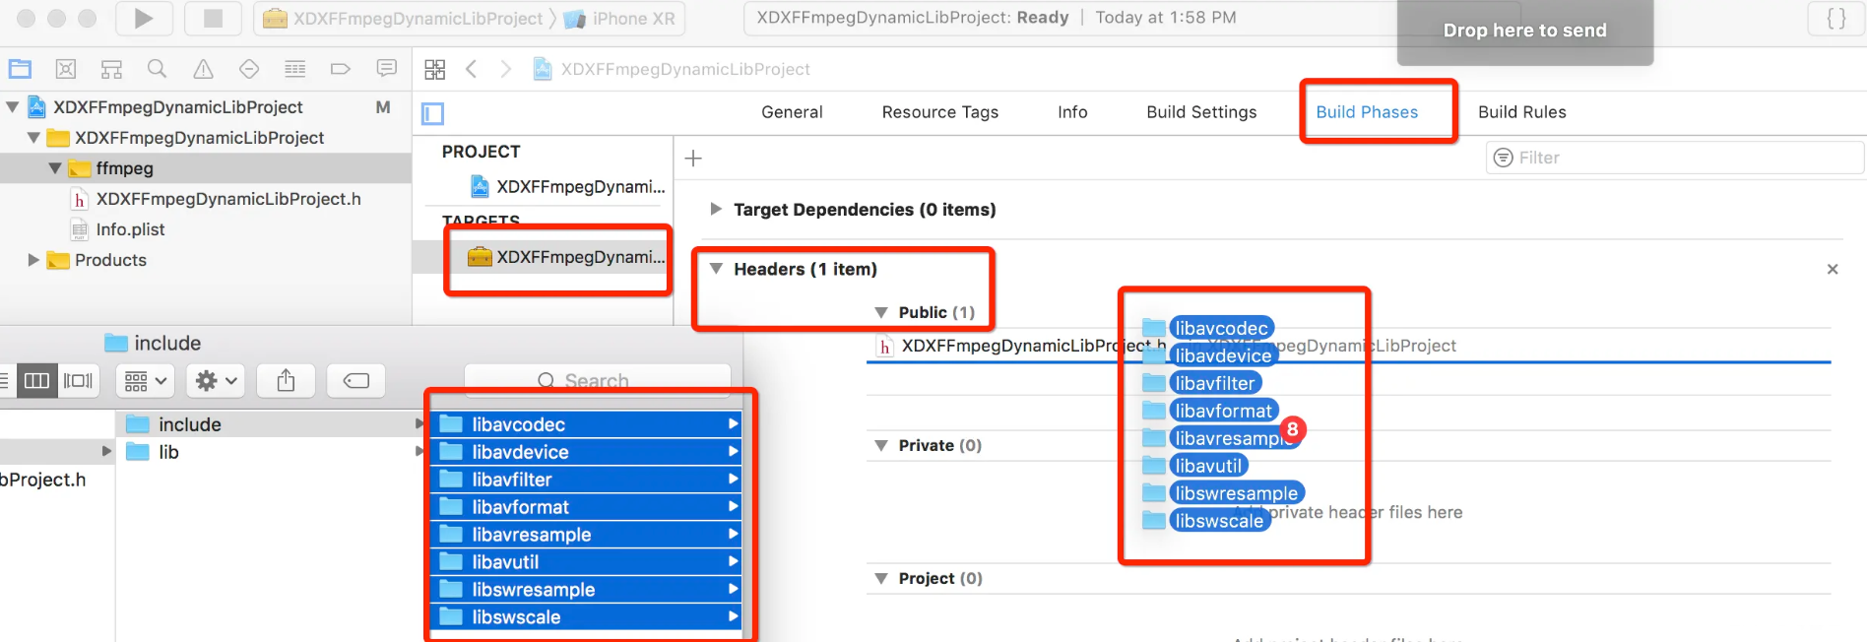This screenshot has height=642, width=1867.
Task: Click the Finder share button
Action: point(286,381)
